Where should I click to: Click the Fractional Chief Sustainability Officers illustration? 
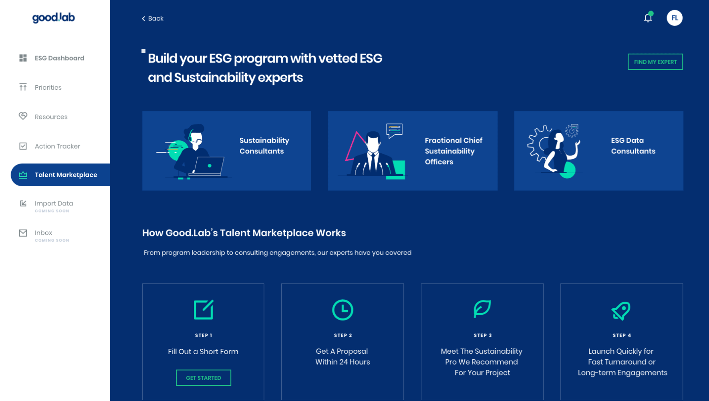point(373,151)
